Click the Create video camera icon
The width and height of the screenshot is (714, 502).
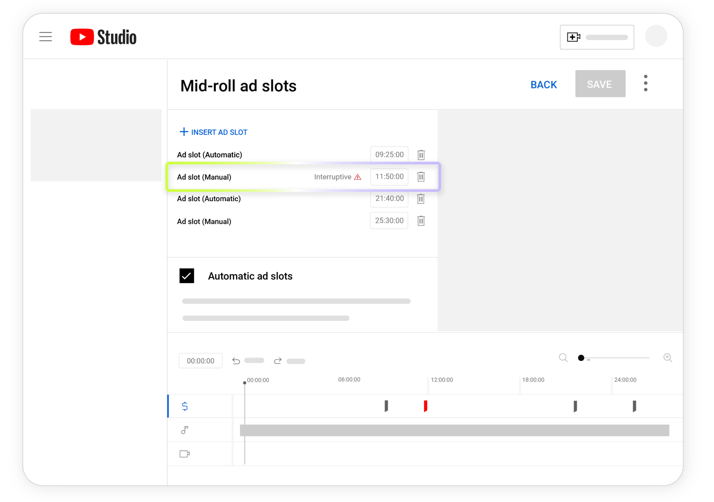click(573, 37)
